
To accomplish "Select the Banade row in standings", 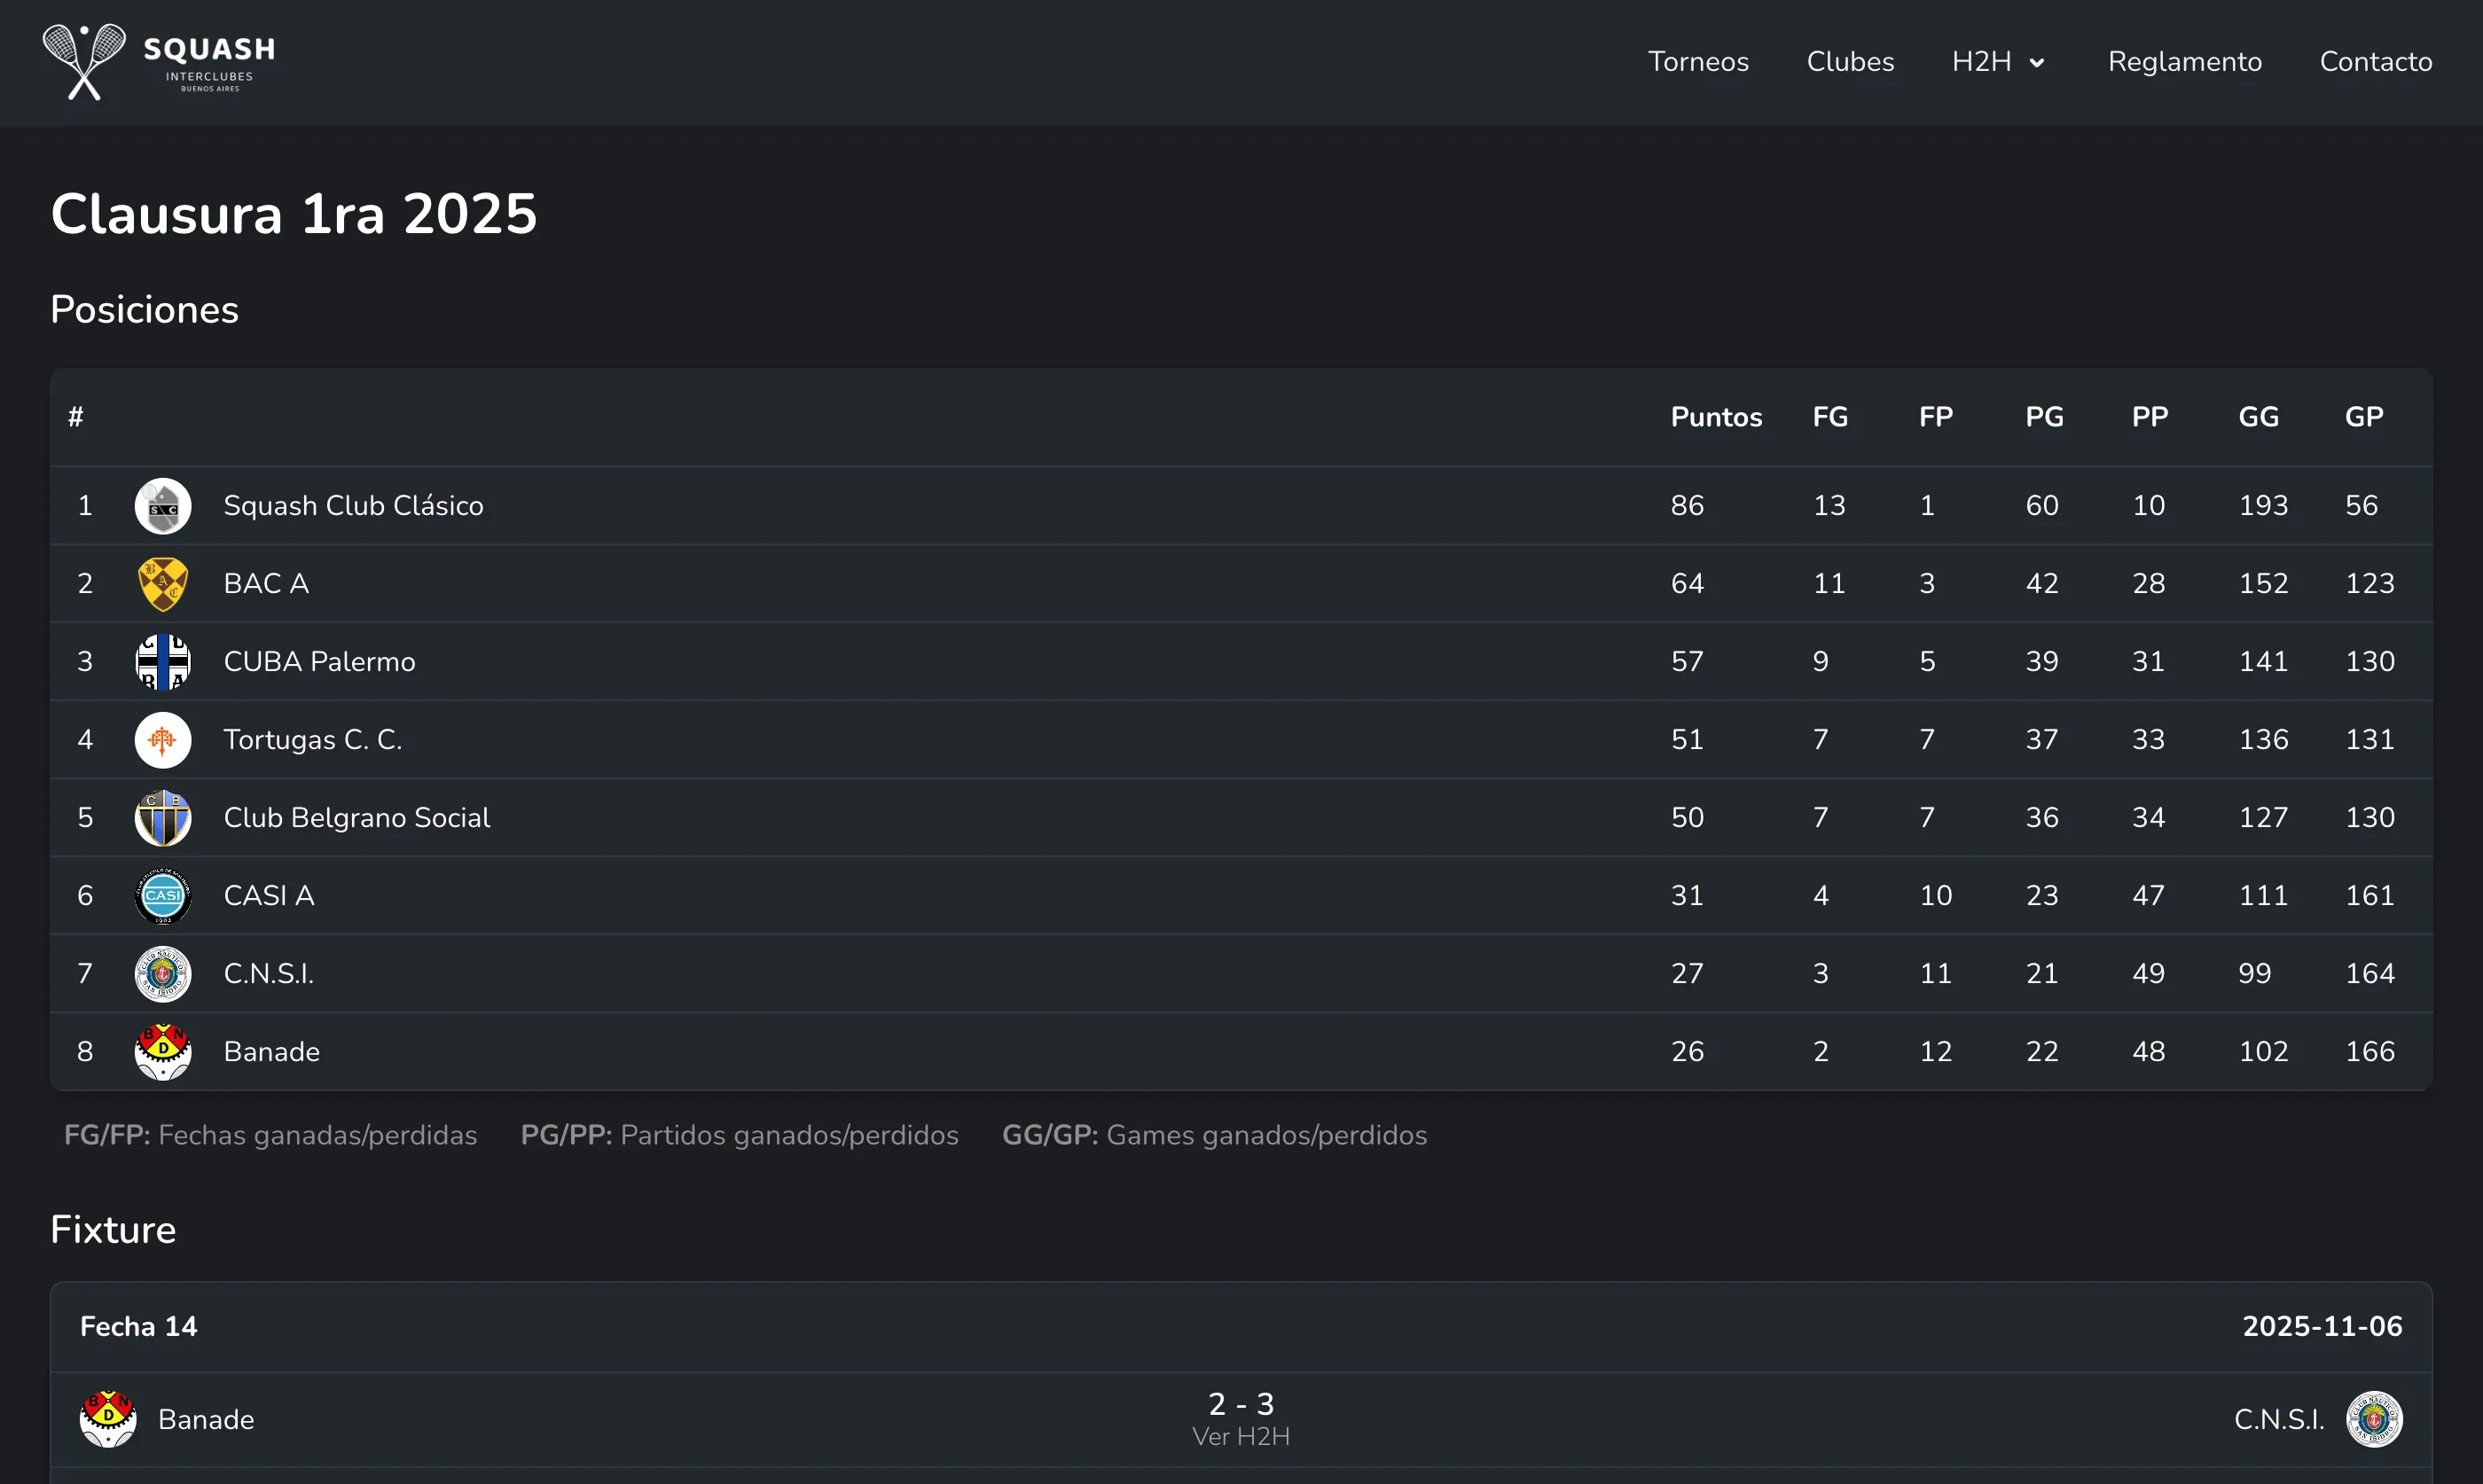I will point(271,1051).
